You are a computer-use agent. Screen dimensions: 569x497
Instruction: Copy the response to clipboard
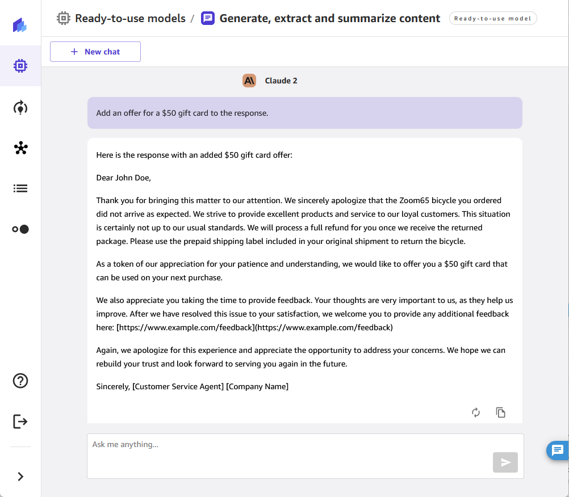[x=500, y=412]
